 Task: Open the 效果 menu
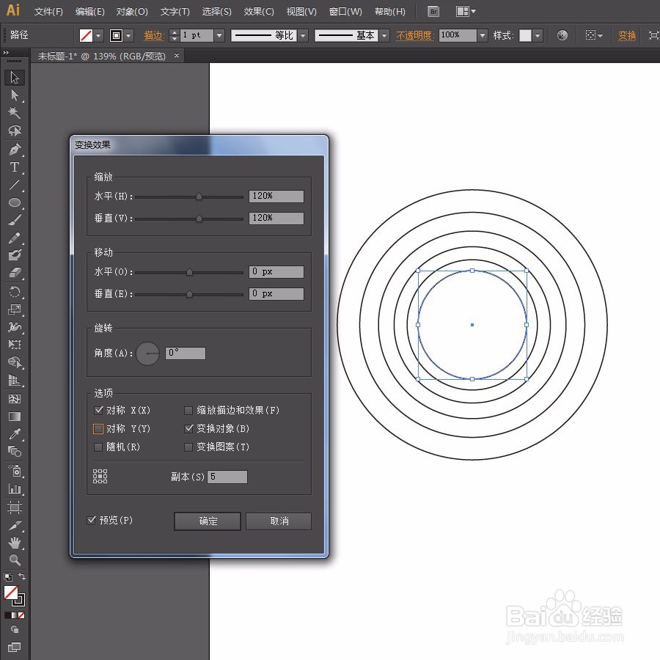(x=260, y=11)
